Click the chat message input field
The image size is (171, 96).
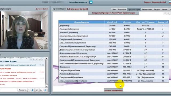[9, 90]
